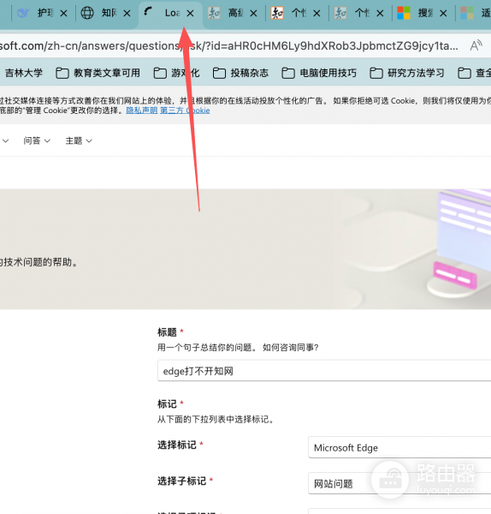Click the address bar URL
The width and height of the screenshot is (491, 514).
(229, 45)
